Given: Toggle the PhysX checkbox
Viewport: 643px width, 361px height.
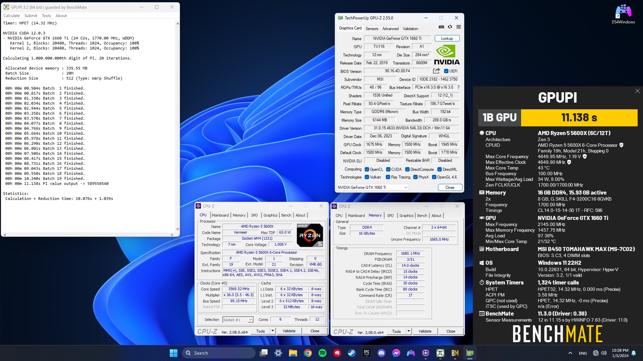Looking at the screenshot, I should coord(415,177).
